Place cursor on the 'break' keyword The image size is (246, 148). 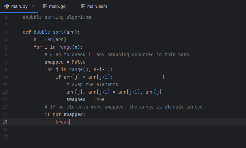pyautogui.click(x=62, y=122)
